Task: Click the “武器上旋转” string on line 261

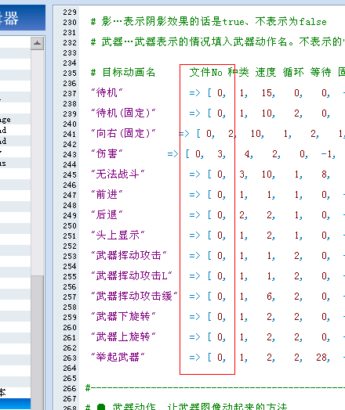Action: click(123, 337)
